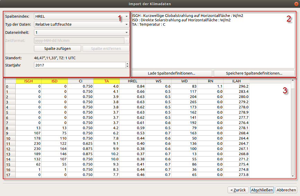
Task: Increase Startjahr with the up arrow
Action: [x=127, y=64]
